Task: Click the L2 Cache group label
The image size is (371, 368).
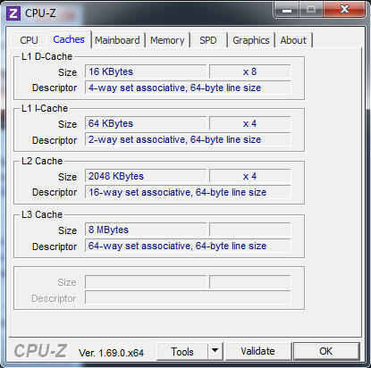Action: (x=42, y=161)
